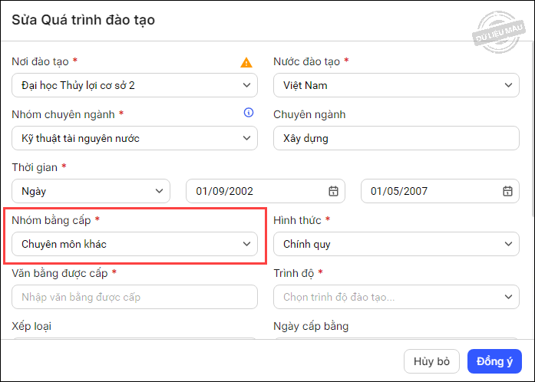Screen dimensions: 535x382
Task: Open calendar picker for start date 01/09/2002
Action: click(333, 191)
